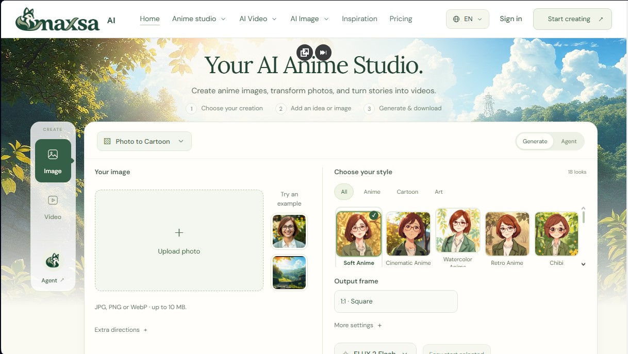The image size is (628, 354).
Task: Expand More settings
Action: coord(358,325)
